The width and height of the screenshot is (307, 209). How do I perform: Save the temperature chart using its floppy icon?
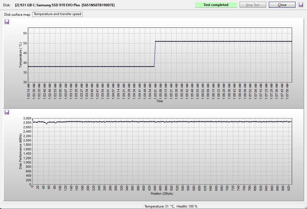[x=7, y=22]
